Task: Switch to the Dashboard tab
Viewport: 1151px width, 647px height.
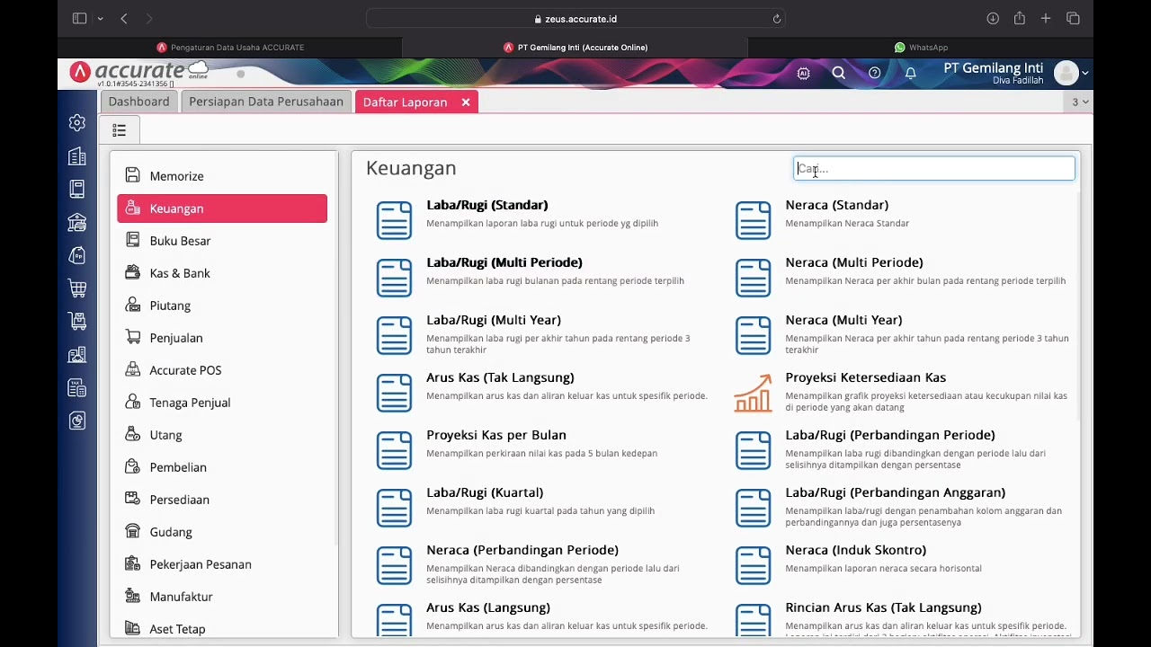Action: point(138,102)
